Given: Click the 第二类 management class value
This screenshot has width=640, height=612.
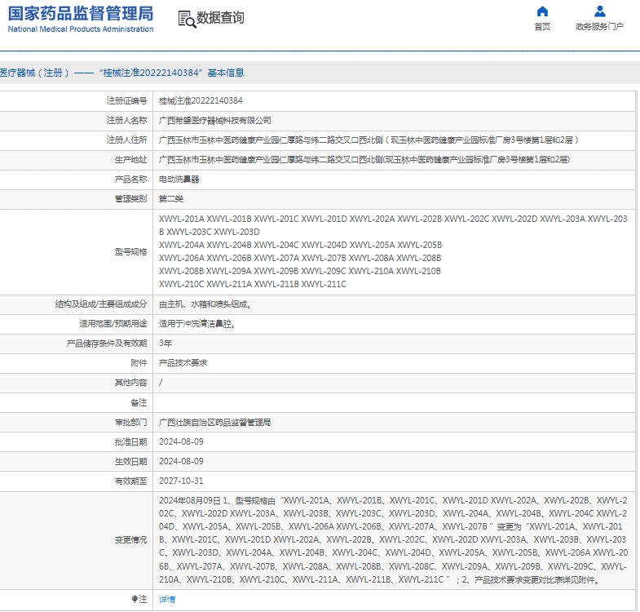Looking at the screenshot, I should pyautogui.click(x=171, y=199).
